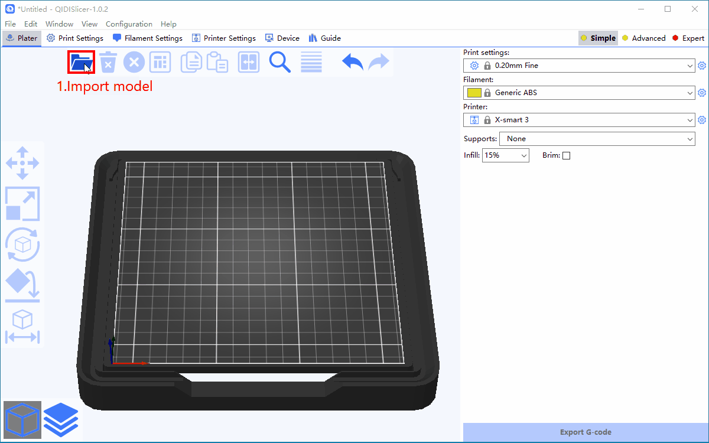Open the Supports dropdown
This screenshot has height=443, width=709.
click(x=597, y=139)
